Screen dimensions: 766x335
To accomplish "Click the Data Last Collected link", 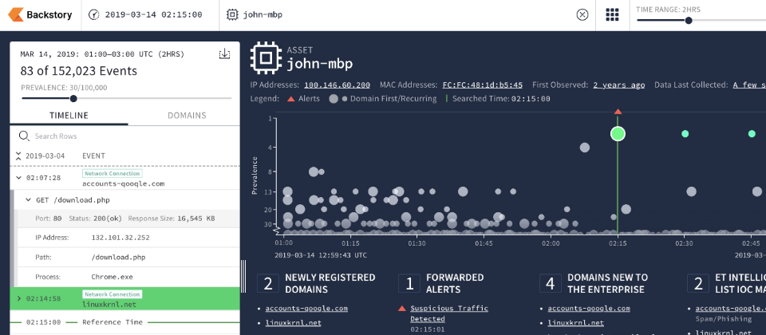I will point(749,85).
